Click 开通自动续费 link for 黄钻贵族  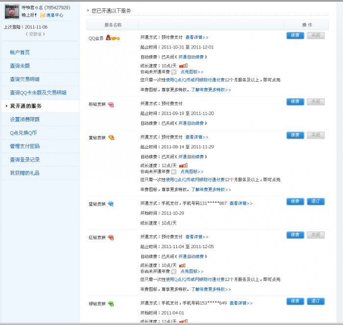191,157
